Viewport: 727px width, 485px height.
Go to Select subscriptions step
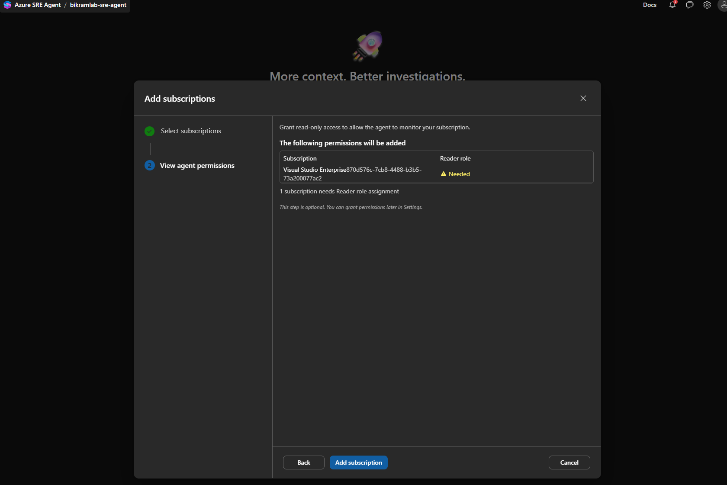(x=191, y=131)
